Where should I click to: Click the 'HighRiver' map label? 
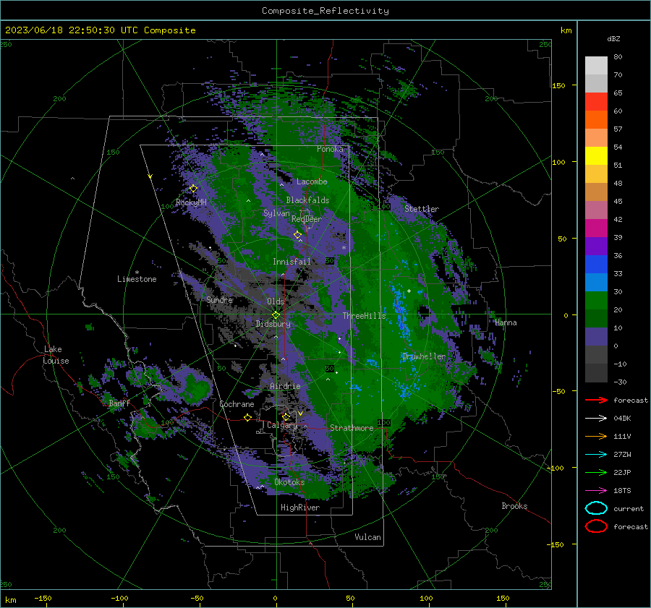(300, 508)
